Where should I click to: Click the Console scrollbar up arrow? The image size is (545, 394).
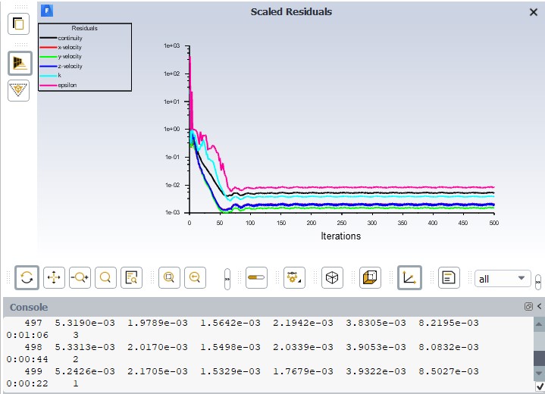(x=539, y=324)
